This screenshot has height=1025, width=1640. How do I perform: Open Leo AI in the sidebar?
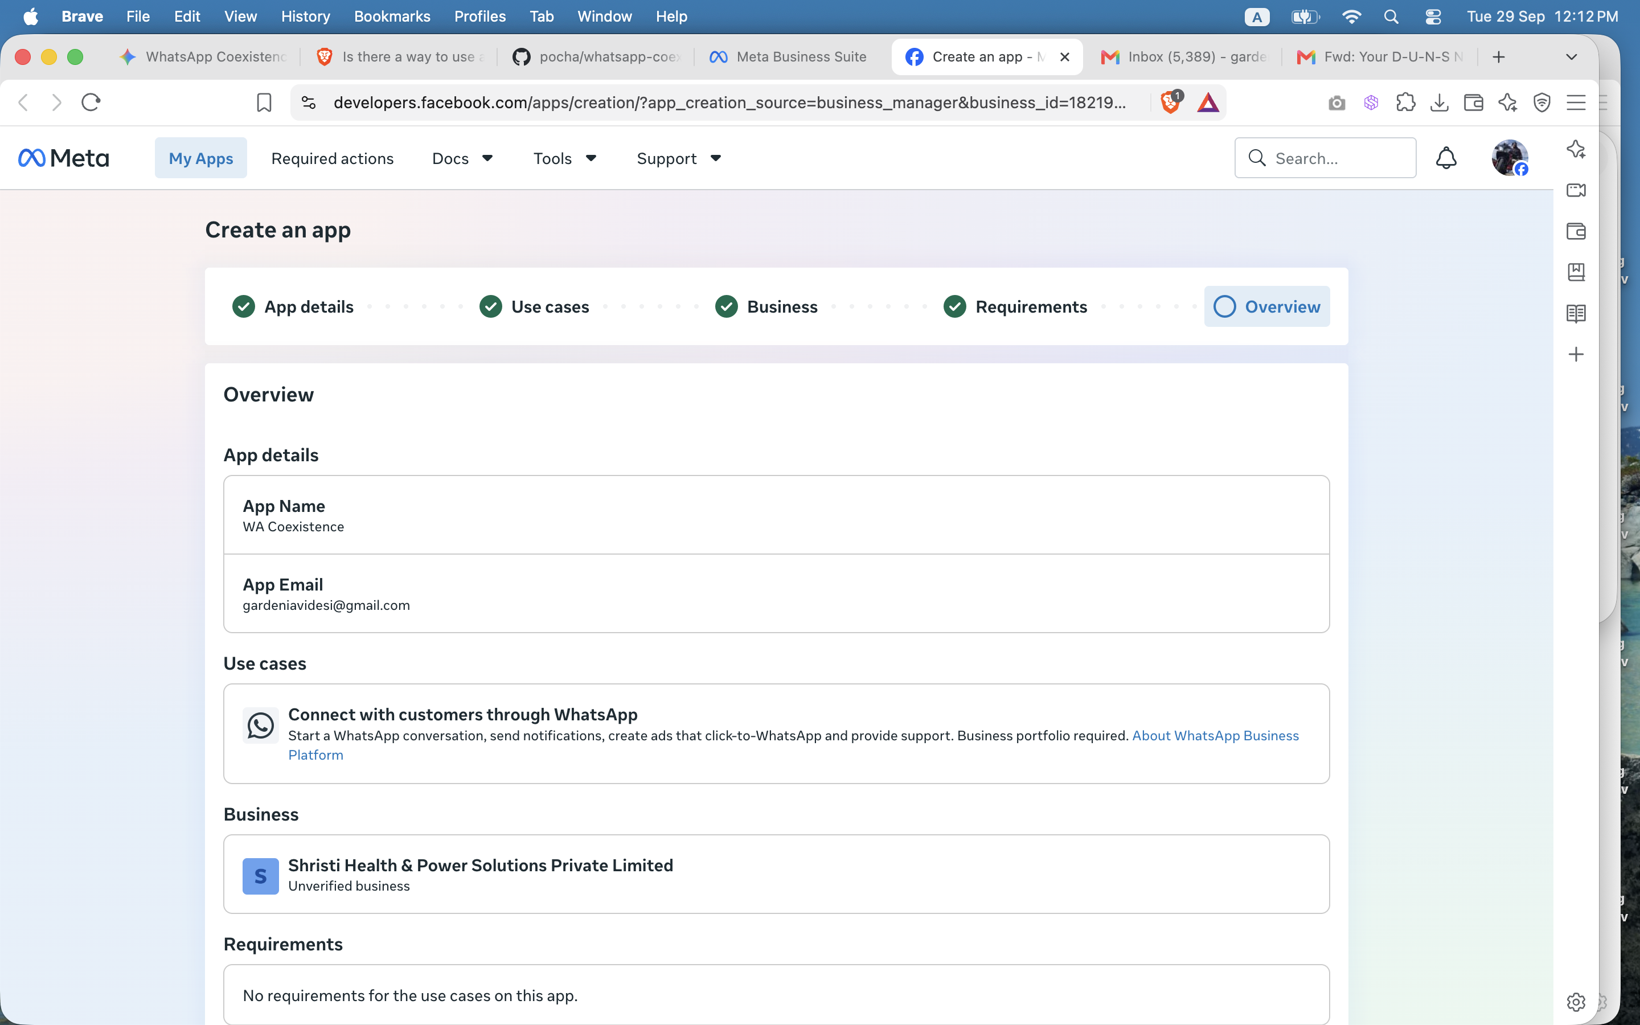click(1576, 149)
